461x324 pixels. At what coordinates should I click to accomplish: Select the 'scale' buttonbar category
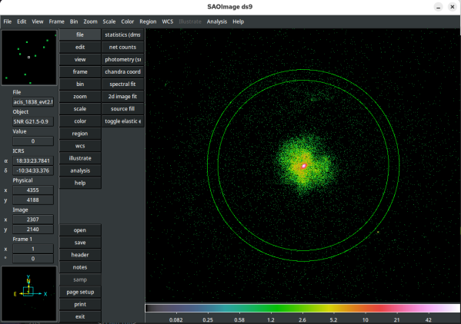pyautogui.click(x=80, y=109)
